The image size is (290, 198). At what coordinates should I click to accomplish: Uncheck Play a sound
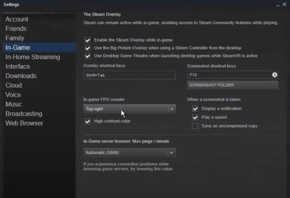[x=195, y=117]
